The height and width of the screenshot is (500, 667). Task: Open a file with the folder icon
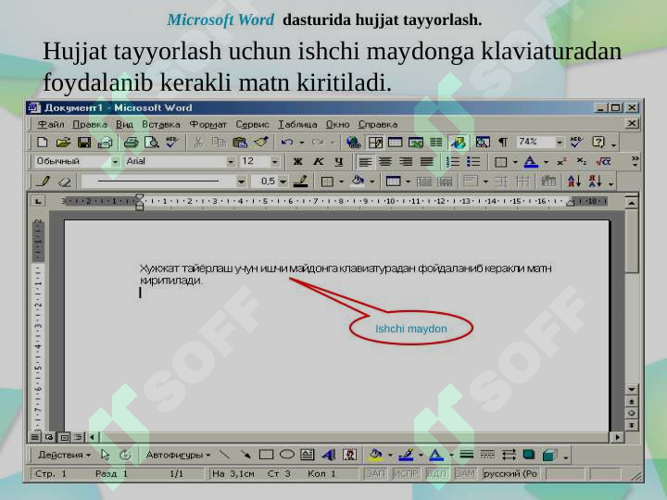pos(63,142)
